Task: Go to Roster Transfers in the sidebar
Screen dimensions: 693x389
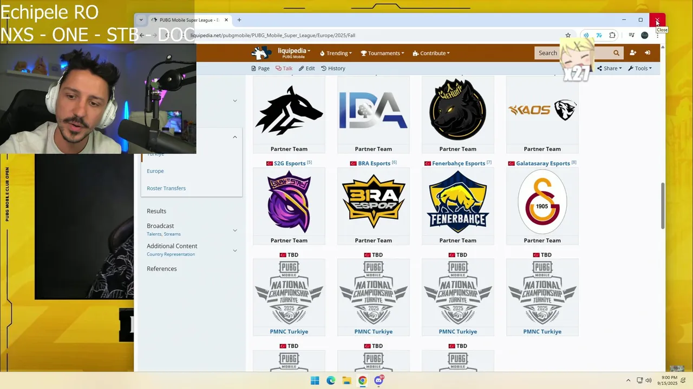Action: (166, 188)
